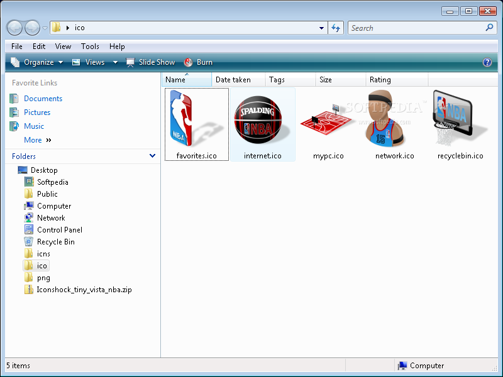The height and width of the screenshot is (377, 503).
Task: Open the Music favorite link
Action: (34, 126)
